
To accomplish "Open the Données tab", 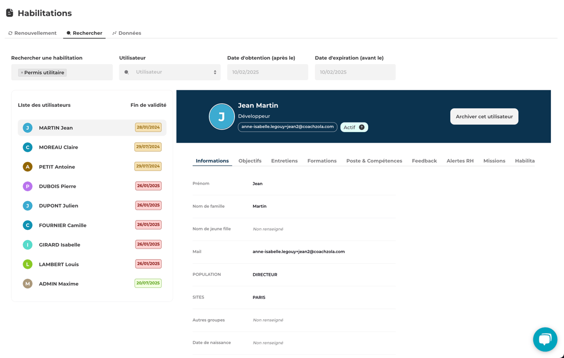I will point(126,33).
